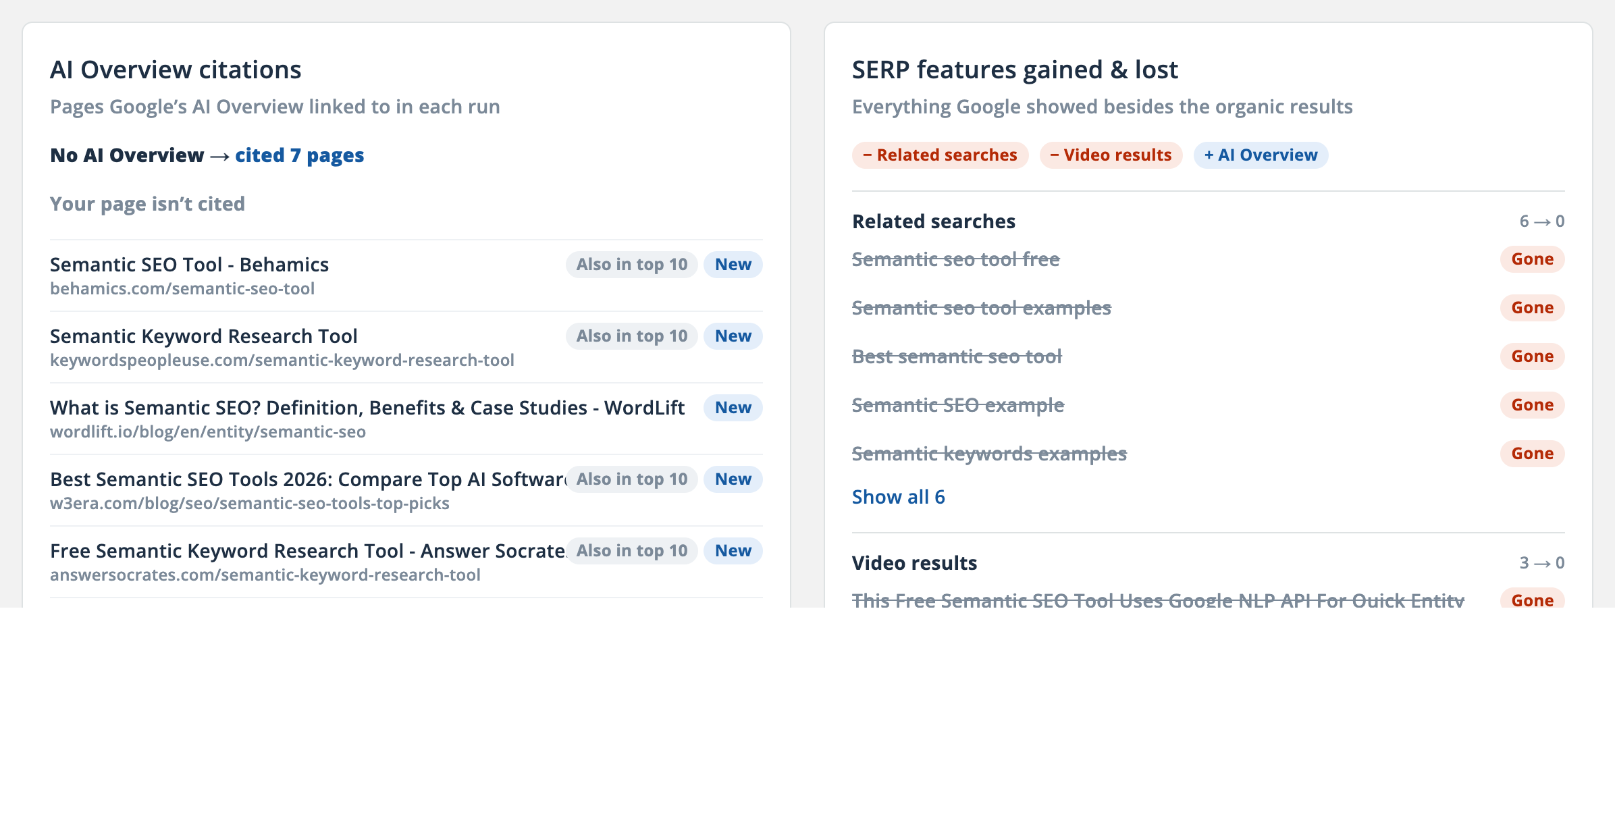Open the Answer Socrates keyword tool citation
The image size is (1615, 821).
point(308,551)
